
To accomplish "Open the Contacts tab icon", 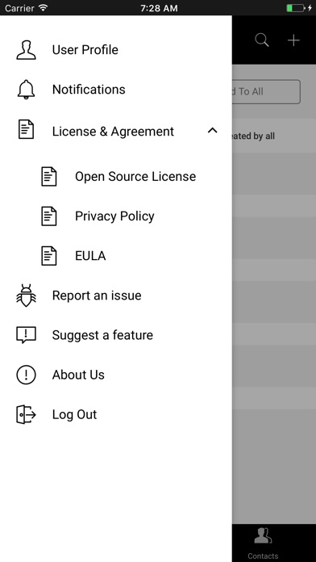I will point(263,536).
